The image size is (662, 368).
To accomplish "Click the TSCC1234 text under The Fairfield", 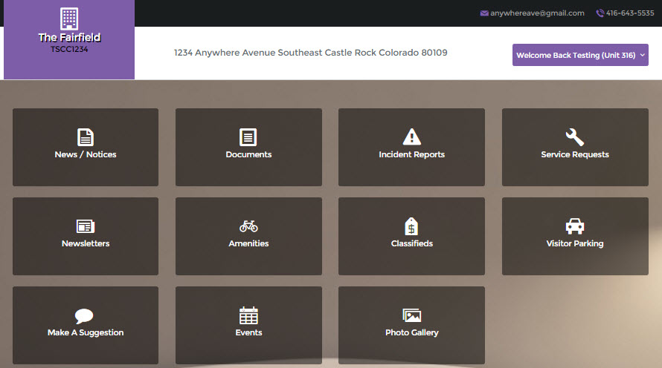I will [x=69, y=49].
